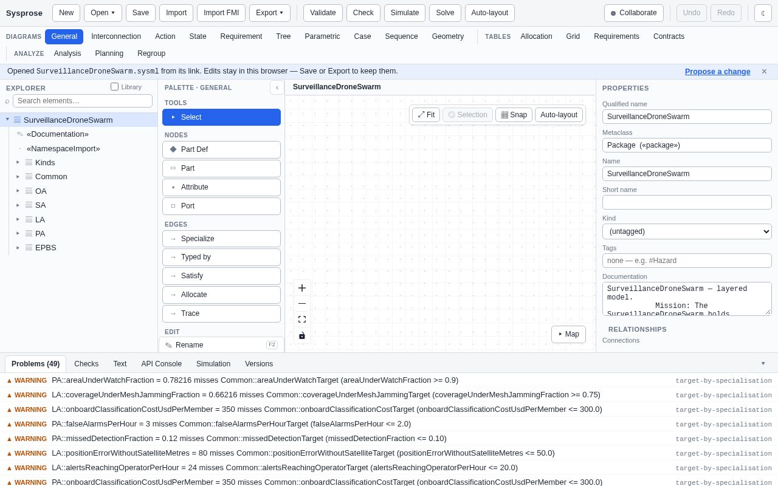Screen dimensions: 778x486
Task: Open the Open dropdown menu
Action: [x=103, y=13]
